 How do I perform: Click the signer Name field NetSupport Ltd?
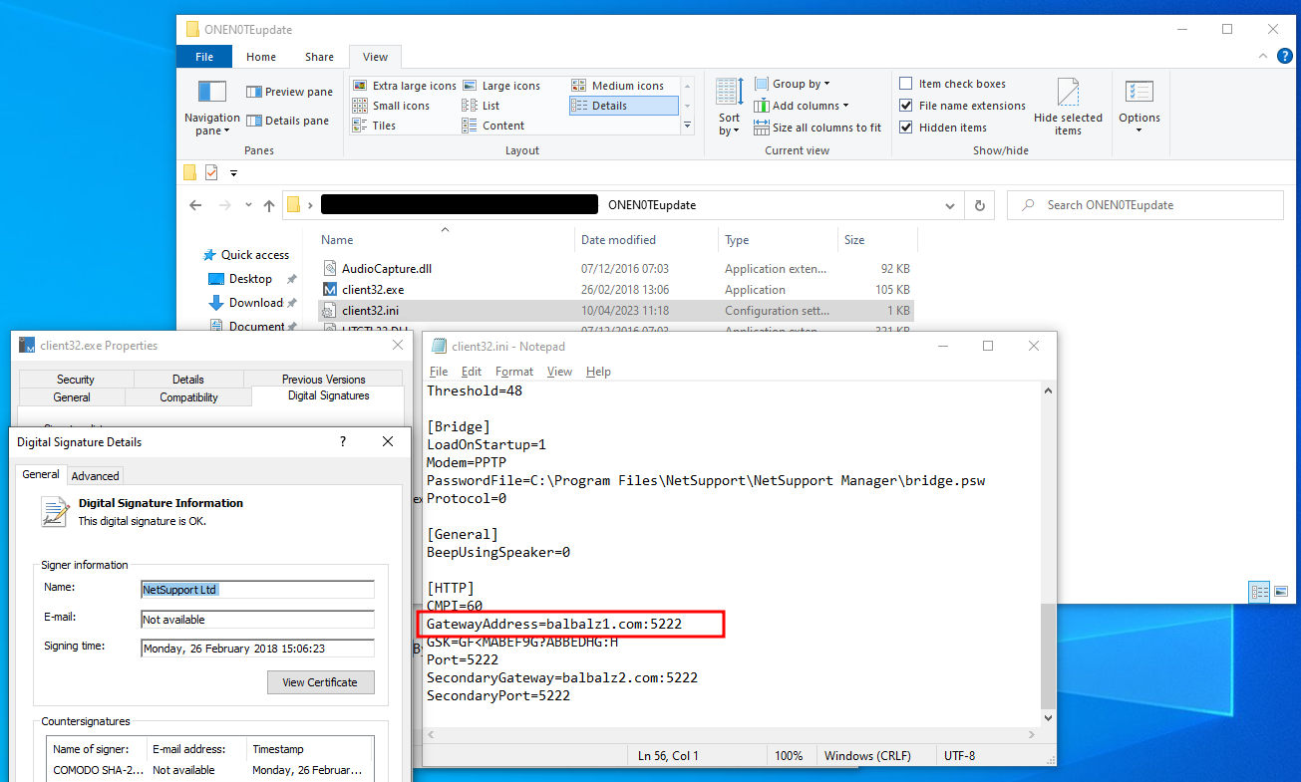point(257,590)
